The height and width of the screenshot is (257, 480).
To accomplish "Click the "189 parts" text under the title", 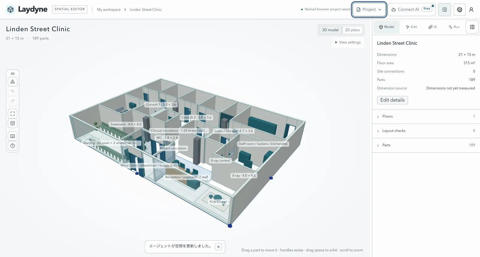I will (40, 38).
